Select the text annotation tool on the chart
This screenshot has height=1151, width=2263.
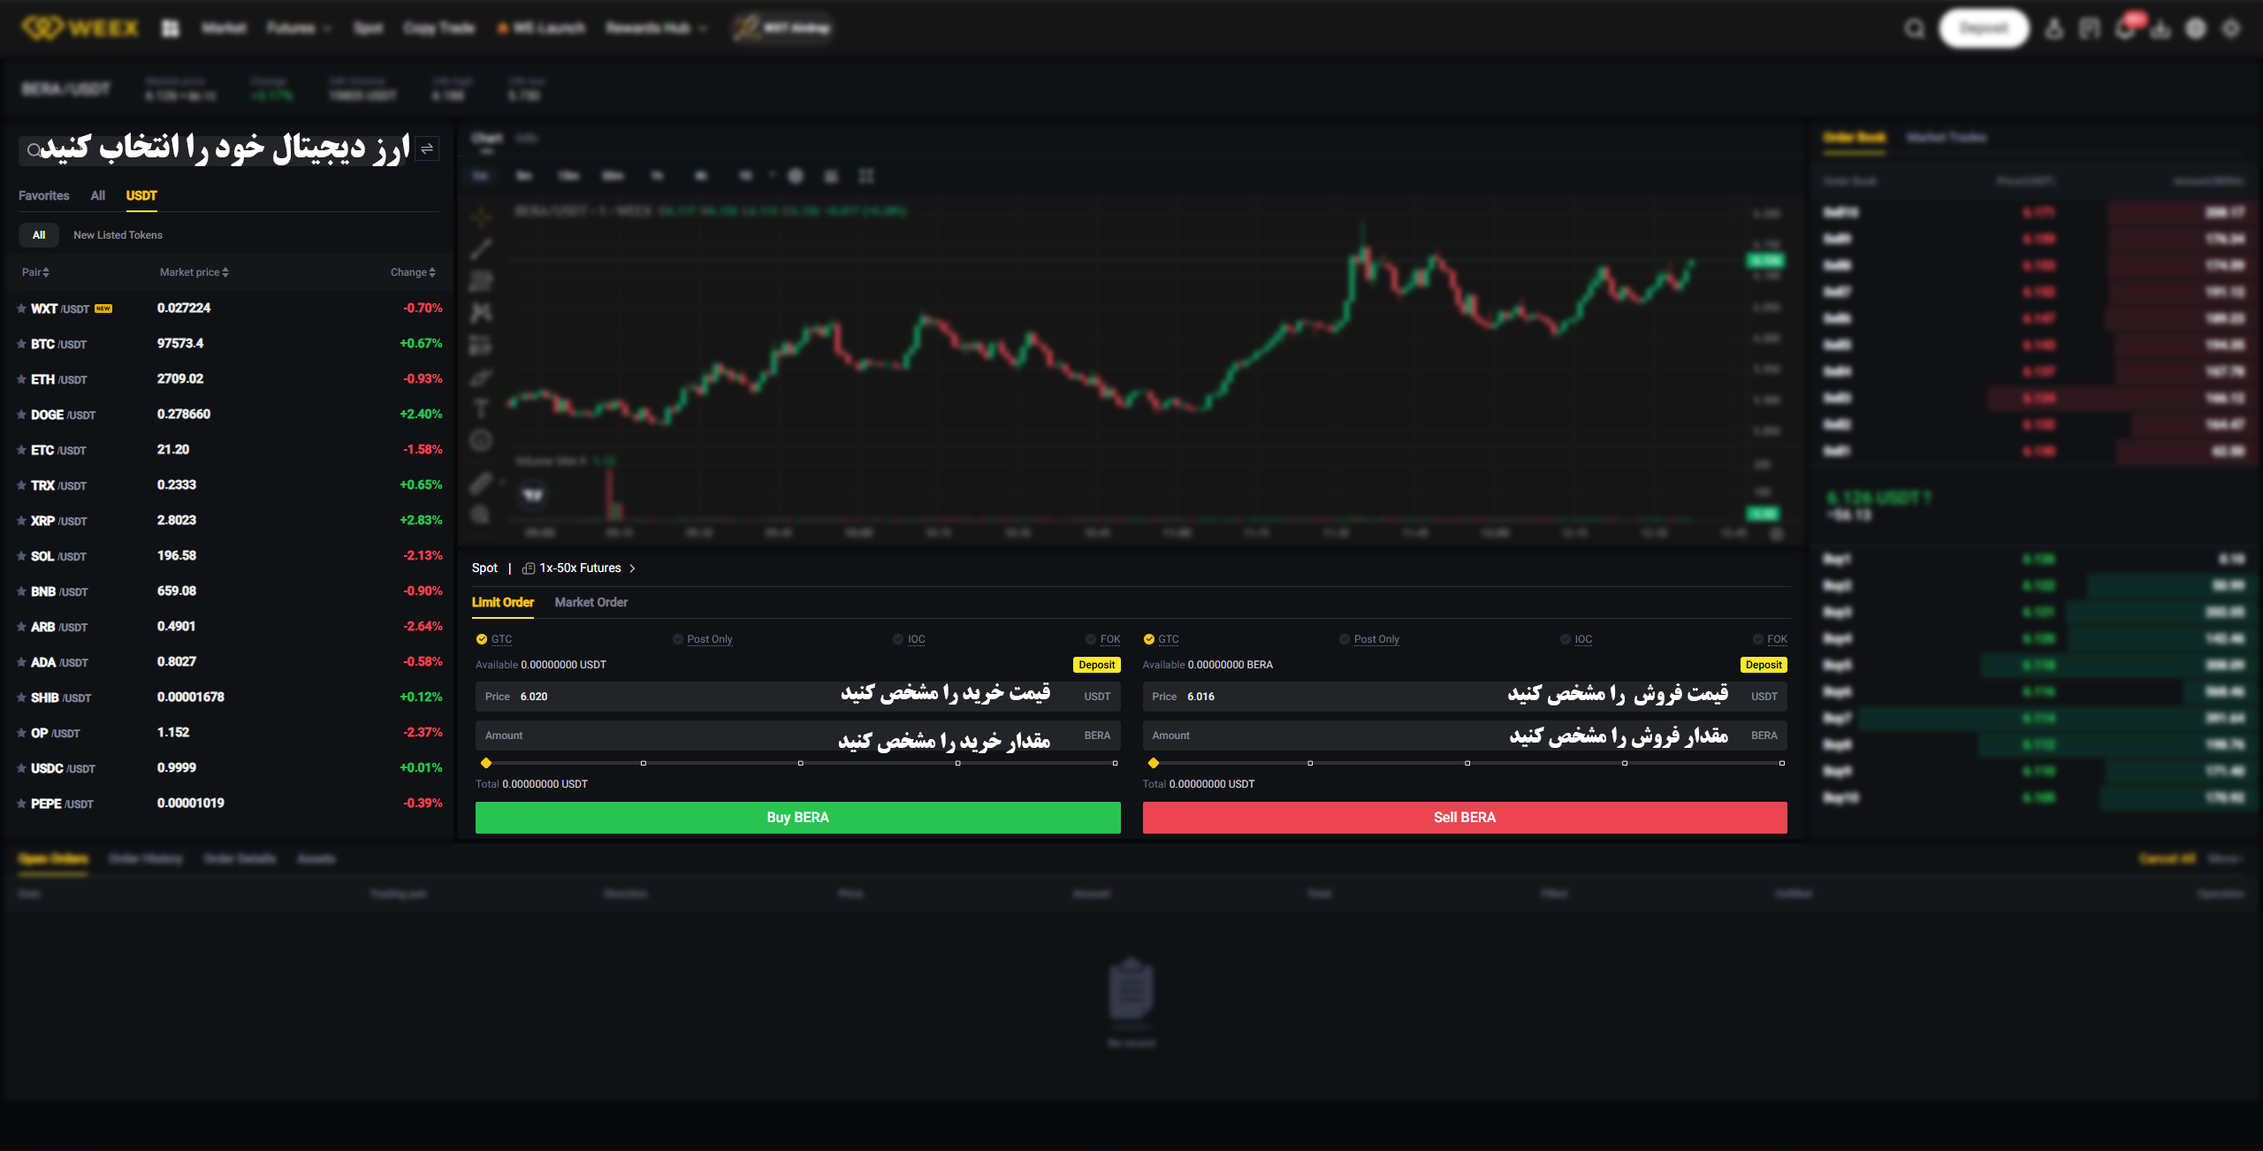[482, 408]
